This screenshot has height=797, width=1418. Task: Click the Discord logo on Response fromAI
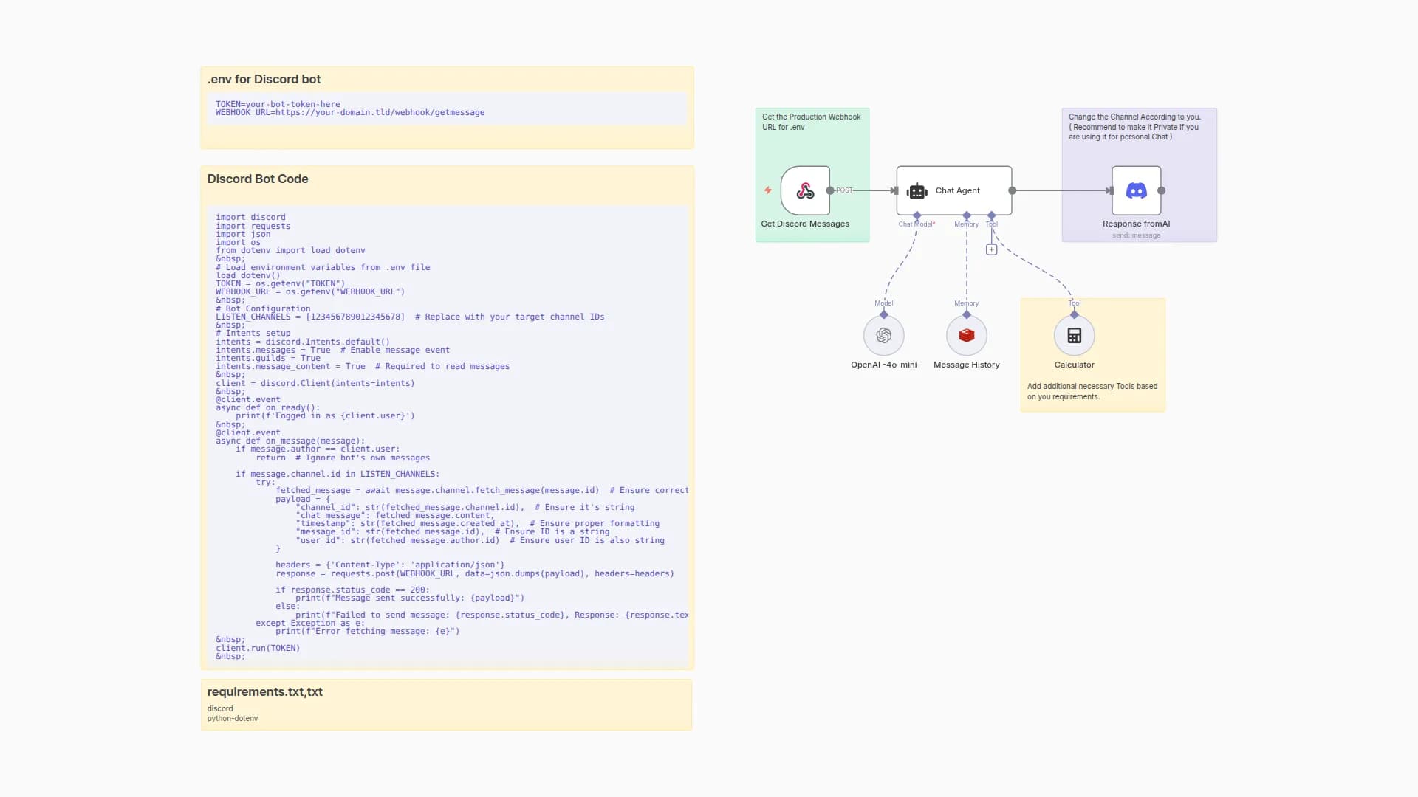[x=1137, y=190]
